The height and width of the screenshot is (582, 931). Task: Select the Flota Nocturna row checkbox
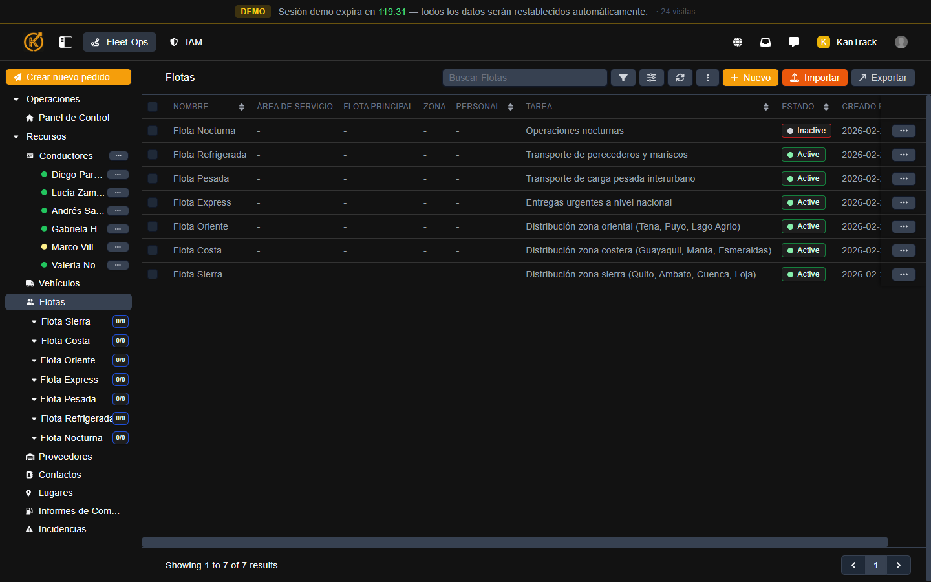153,131
